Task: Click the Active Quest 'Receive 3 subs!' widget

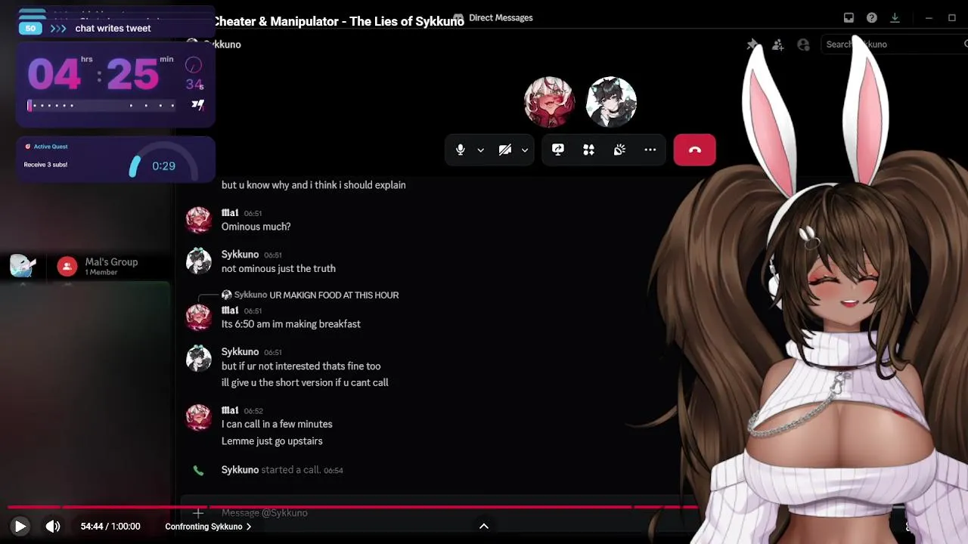Action: pyautogui.click(x=115, y=159)
